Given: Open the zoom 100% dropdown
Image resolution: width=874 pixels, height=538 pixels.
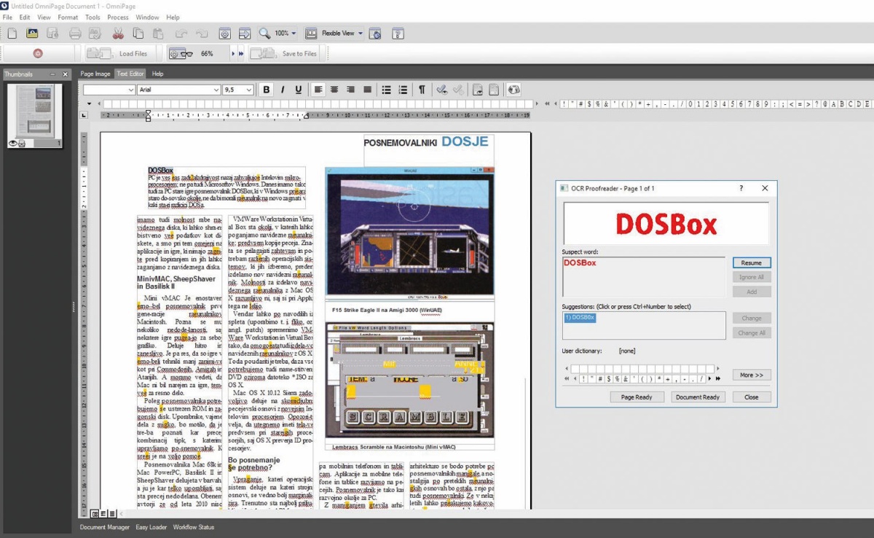Looking at the screenshot, I should pyautogui.click(x=294, y=34).
